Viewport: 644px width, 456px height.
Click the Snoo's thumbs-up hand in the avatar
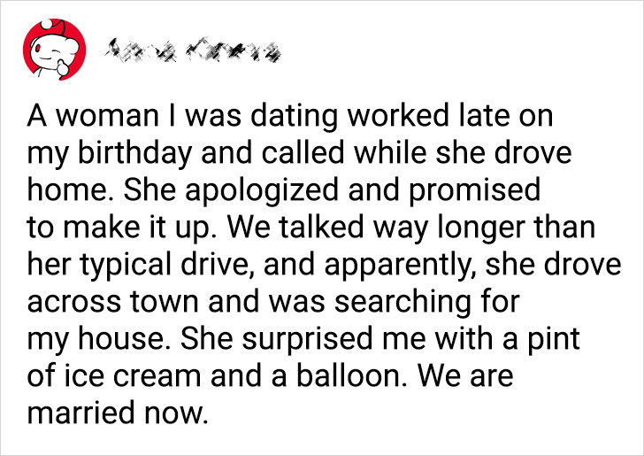pos(63,68)
